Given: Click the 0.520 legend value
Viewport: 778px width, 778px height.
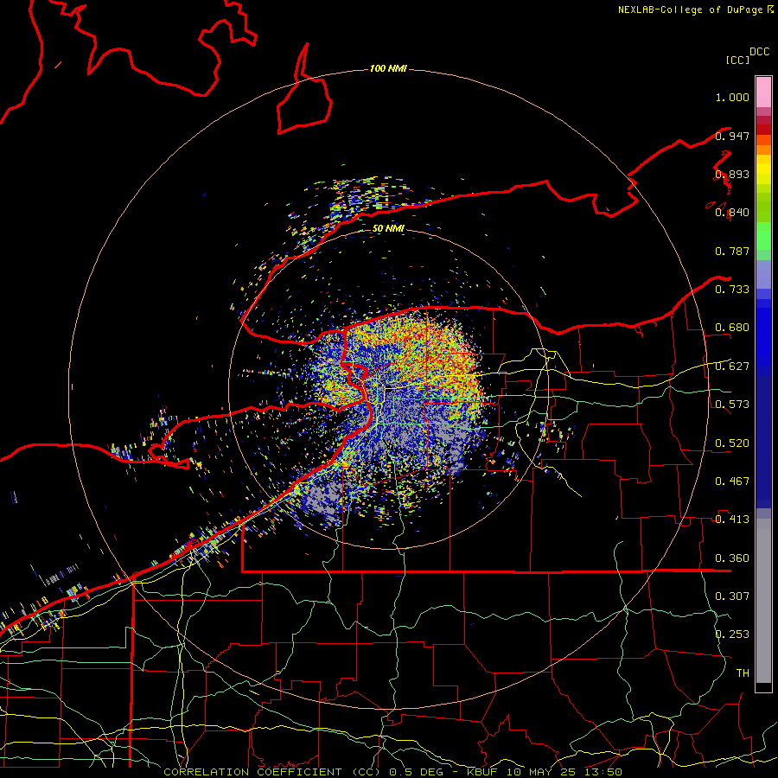Looking at the screenshot, I should coord(732,443).
